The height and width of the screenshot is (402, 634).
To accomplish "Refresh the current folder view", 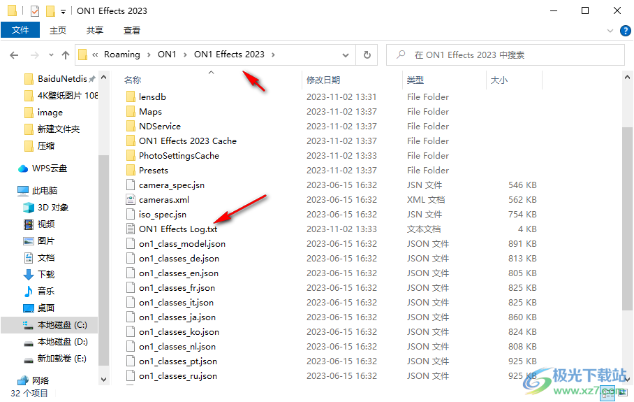I will (367, 55).
